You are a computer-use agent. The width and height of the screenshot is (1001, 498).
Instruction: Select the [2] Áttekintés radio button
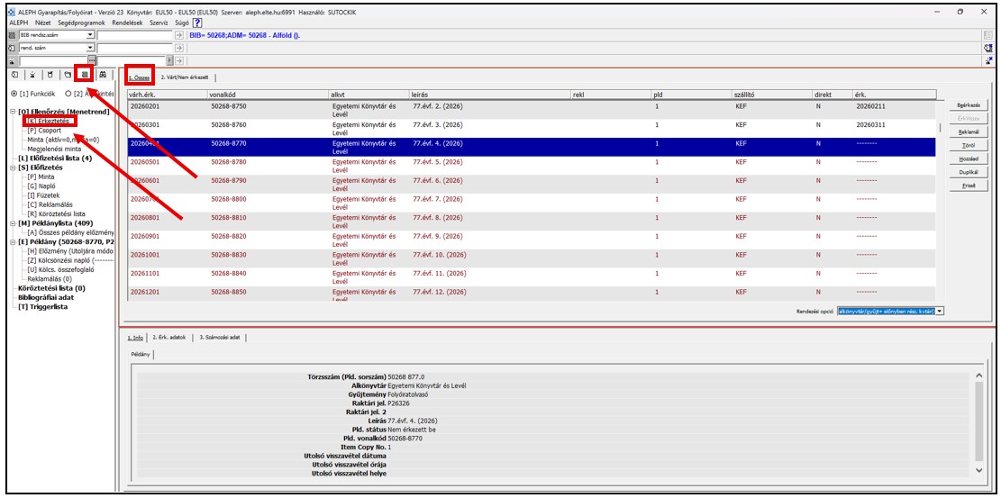pyautogui.click(x=68, y=94)
